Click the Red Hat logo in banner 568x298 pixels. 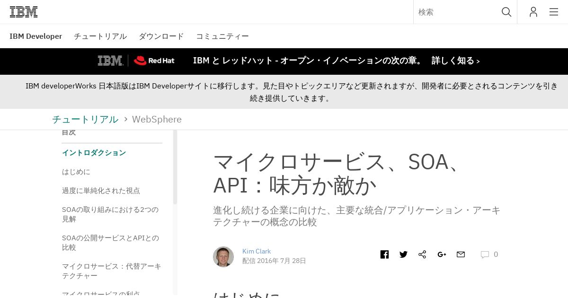coord(154,61)
